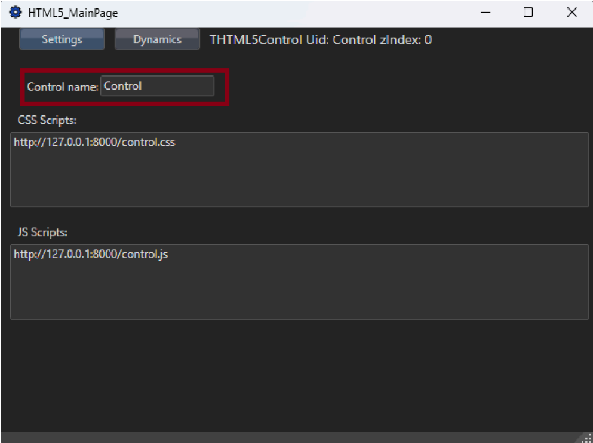The height and width of the screenshot is (443, 593).
Task: Click the "JS Scripts:" label
Action: pyautogui.click(x=43, y=232)
